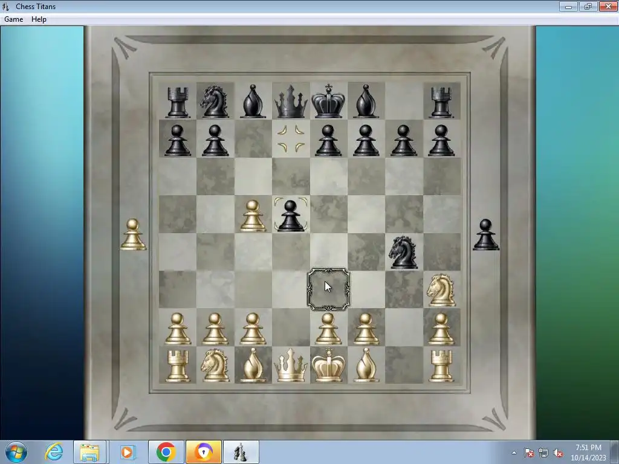Select the white pawn on h2
This screenshot has height=464, width=619.
pos(441,329)
